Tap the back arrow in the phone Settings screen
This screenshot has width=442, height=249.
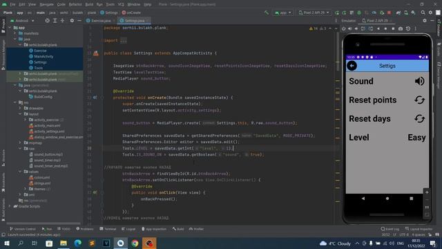(352, 66)
